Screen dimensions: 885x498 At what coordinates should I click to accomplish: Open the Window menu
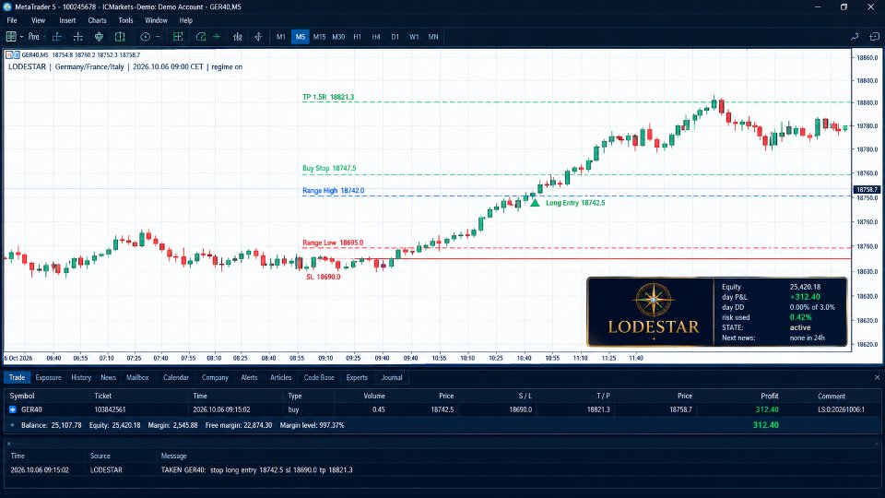tap(156, 20)
